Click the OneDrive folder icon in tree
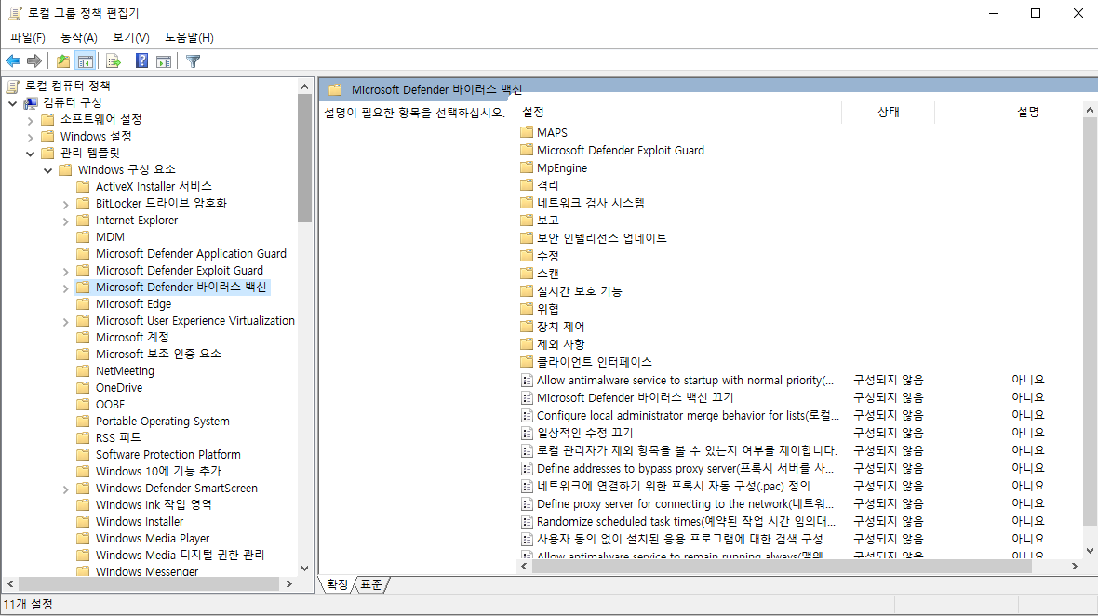1098x616 pixels. coord(83,387)
